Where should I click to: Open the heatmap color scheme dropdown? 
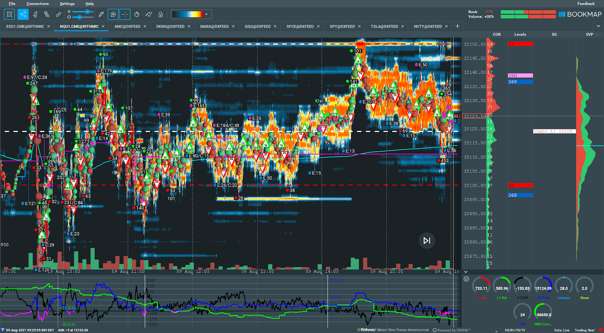[x=206, y=14]
